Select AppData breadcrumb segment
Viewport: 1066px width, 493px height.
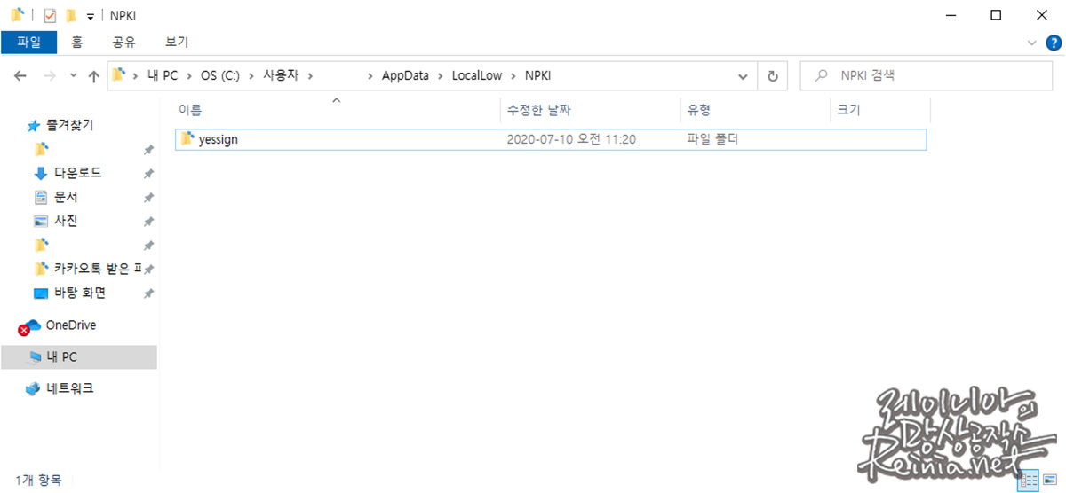[405, 76]
